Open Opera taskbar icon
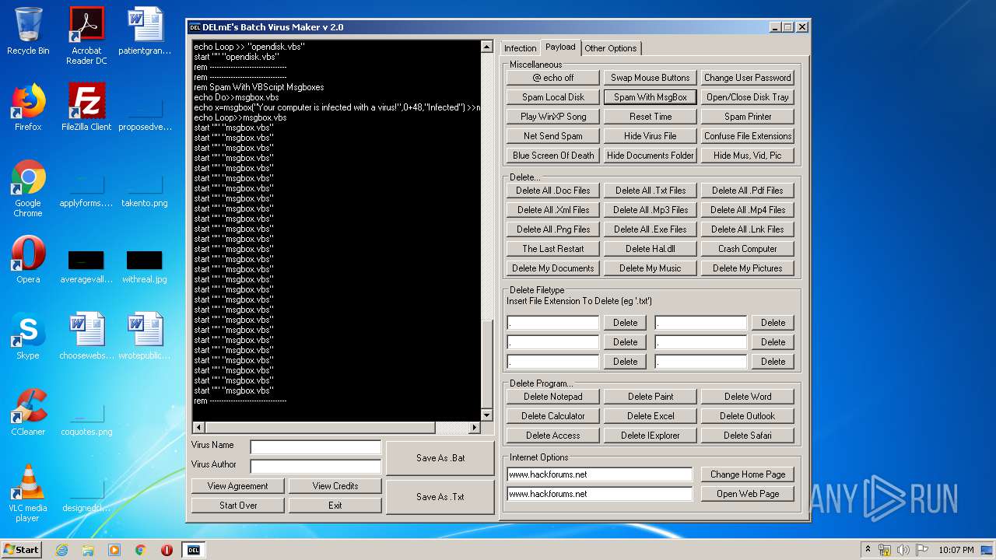The width and height of the screenshot is (996, 560). (167, 550)
